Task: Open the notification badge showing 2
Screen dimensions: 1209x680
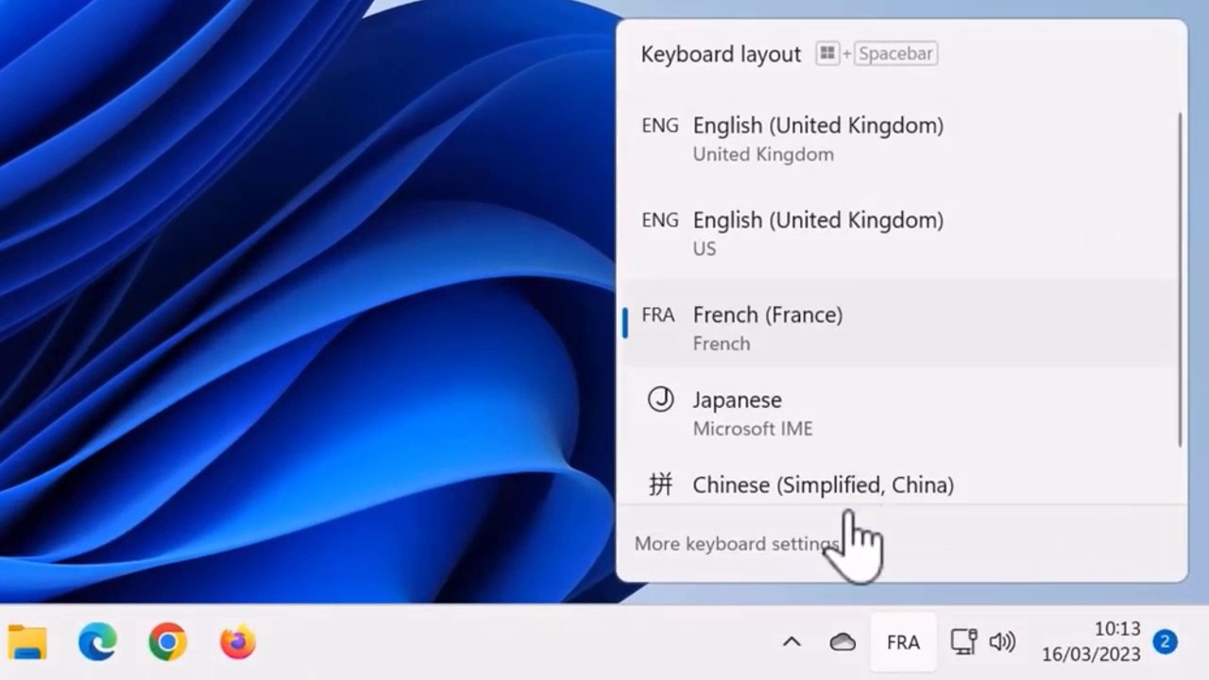Action: (1165, 642)
